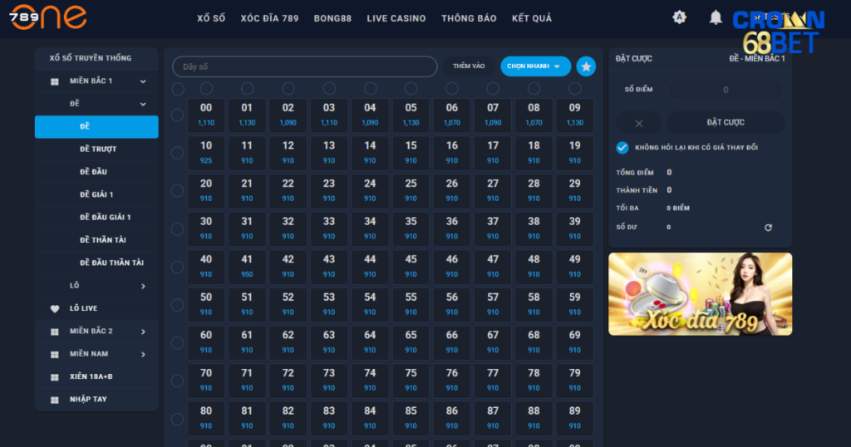This screenshot has height=447, width=851.
Task: Select the column radio button above number 05
Action: (411, 88)
